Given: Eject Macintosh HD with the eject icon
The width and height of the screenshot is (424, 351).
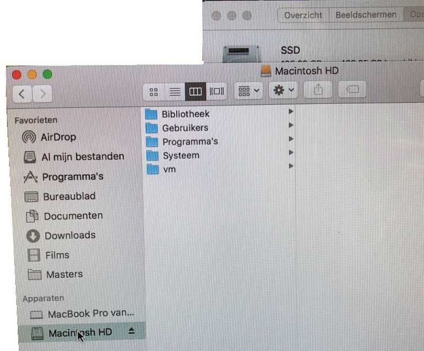Looking at the screenshot, I should (131, 331).
